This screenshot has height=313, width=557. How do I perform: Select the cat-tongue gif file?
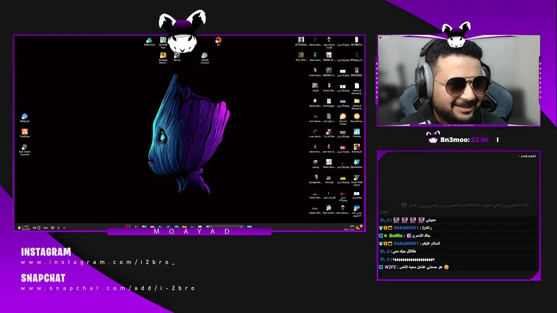[329, 103]
